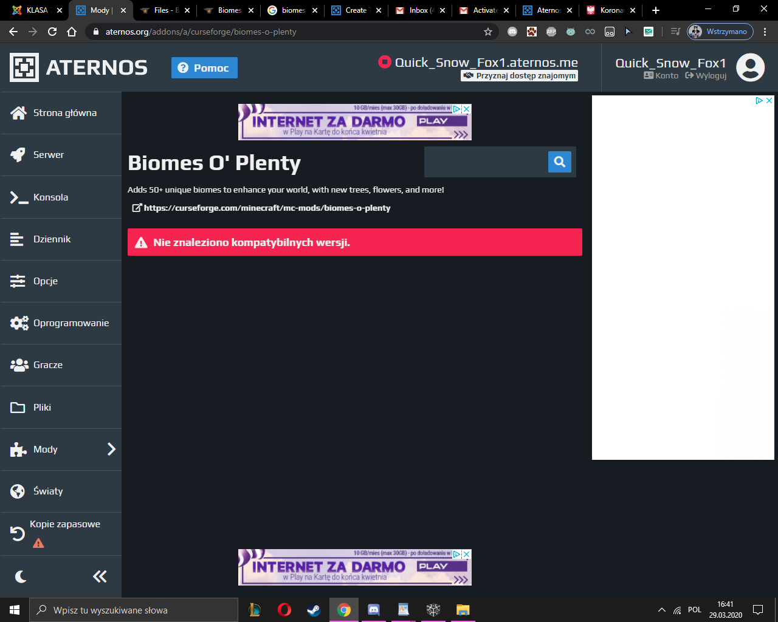
Task: Open the Pomoc help button
Action: pos(204,68)
